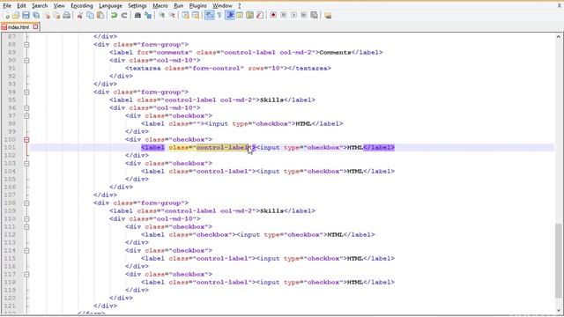The height and width of the screenshot is (317, 564).
Task: Collapse the fold marker on line 96
Action: point(26,107)
